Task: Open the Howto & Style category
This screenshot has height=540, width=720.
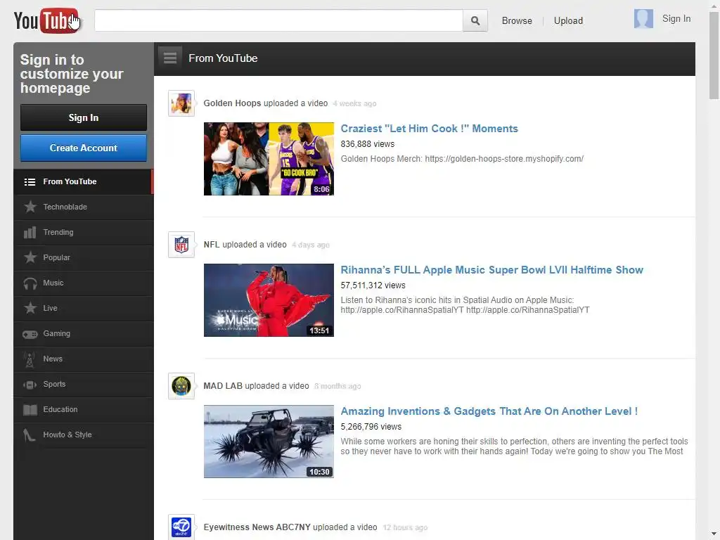Action: pyautogui.click(x=84, y=435)
